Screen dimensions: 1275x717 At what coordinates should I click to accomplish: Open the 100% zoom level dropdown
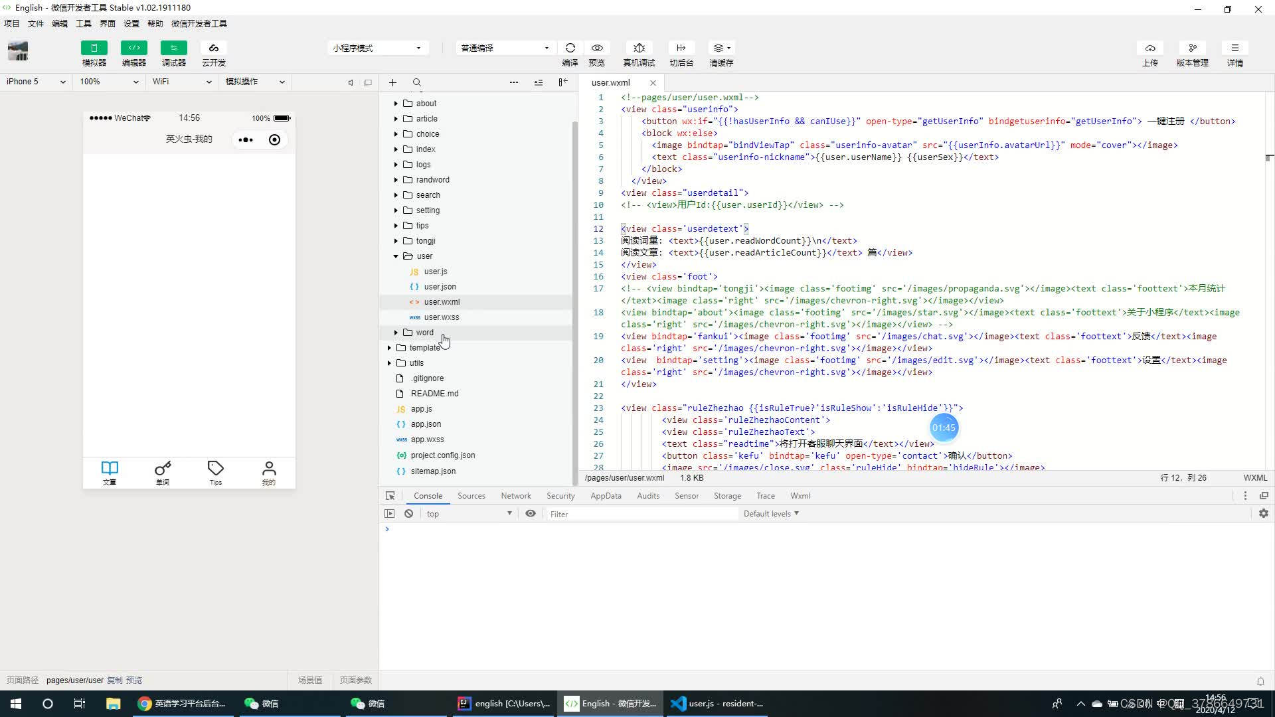click(x=109, y=82)
